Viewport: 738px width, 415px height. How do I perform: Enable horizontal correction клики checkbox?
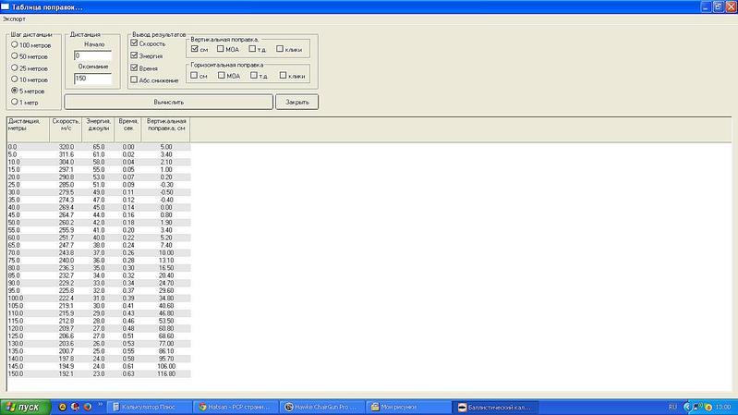point(283,75)
